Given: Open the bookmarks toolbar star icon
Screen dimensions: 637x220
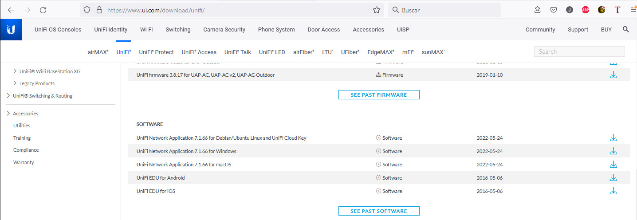Looking at the screenshot, I should pyautogui.click(x=538, y=10).
